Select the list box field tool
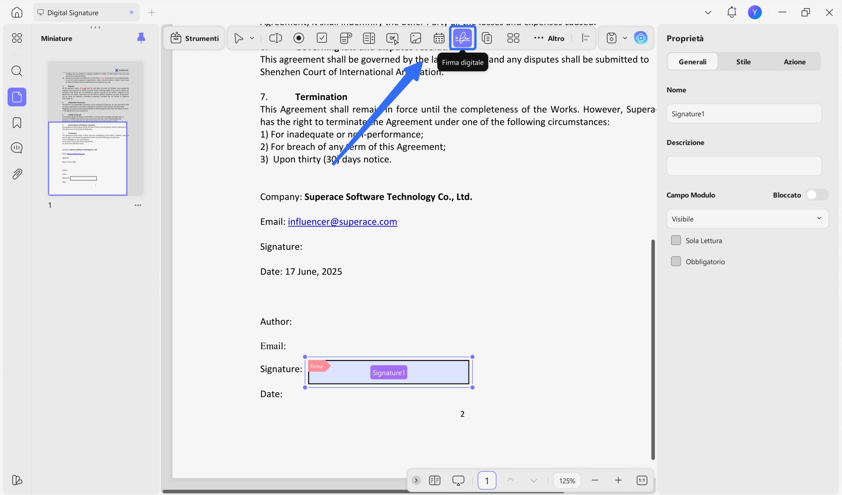 click(x=369, y=38)
